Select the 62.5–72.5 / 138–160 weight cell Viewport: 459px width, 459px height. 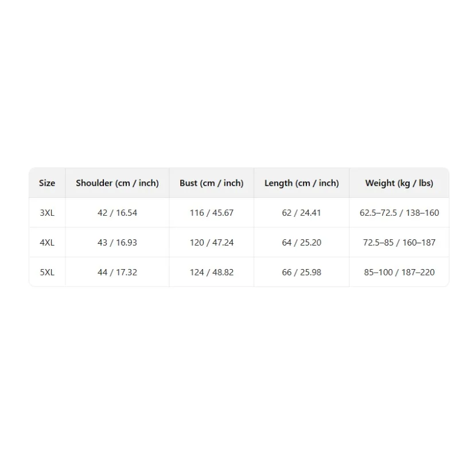[x=399, y=212]
